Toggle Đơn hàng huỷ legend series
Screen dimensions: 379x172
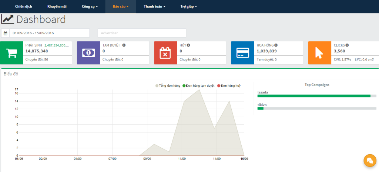click(229, 86)
